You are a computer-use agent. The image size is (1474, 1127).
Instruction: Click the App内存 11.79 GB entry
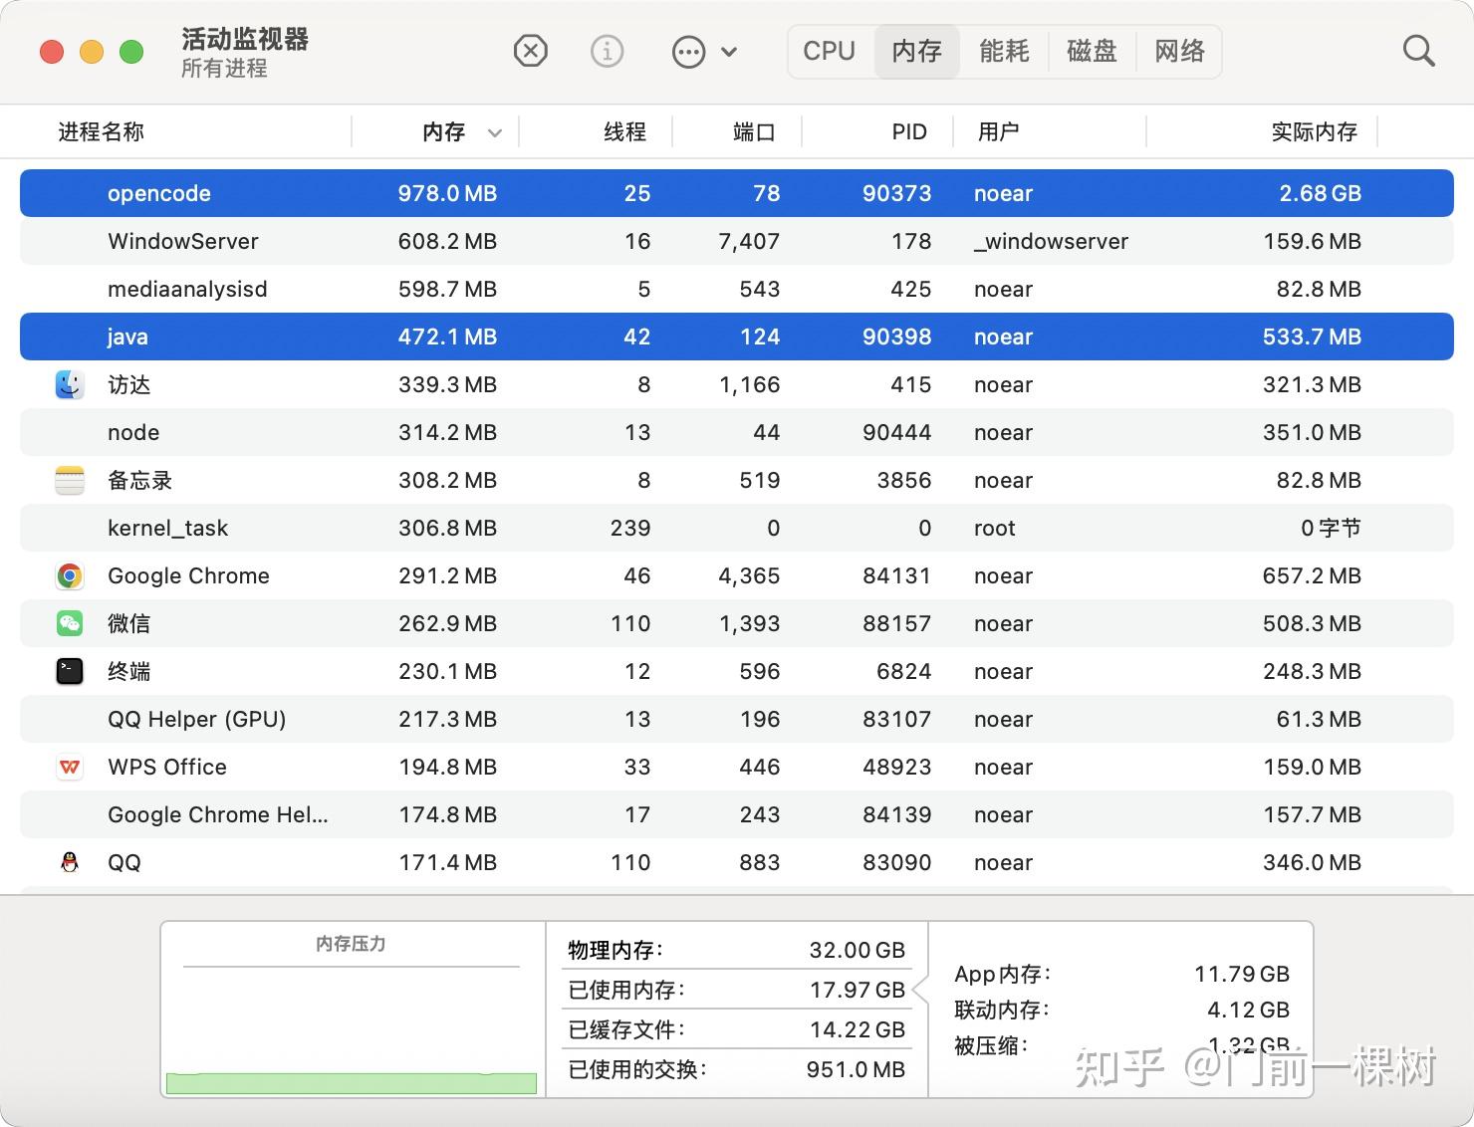point(1121,974)
